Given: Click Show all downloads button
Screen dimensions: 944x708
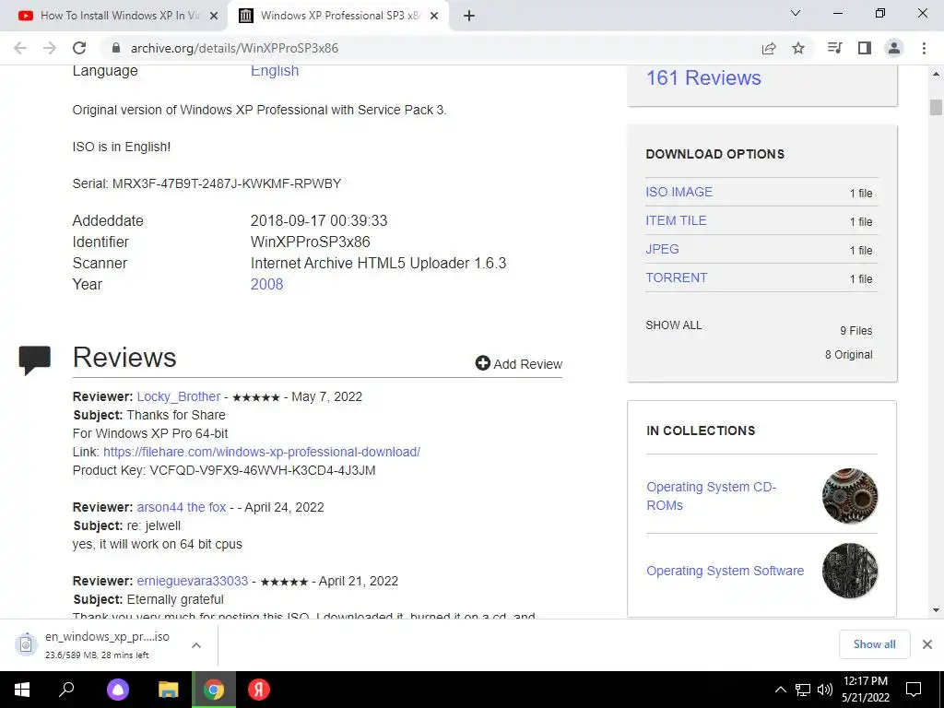Looking at the screenshot, I should [x=874, y=644].
